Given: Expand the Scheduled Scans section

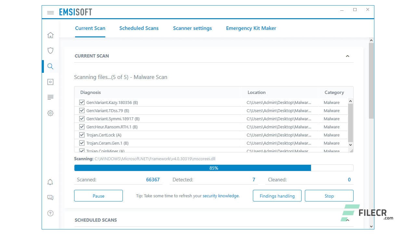Looking at the screenshot, I should tap(347, 220).
